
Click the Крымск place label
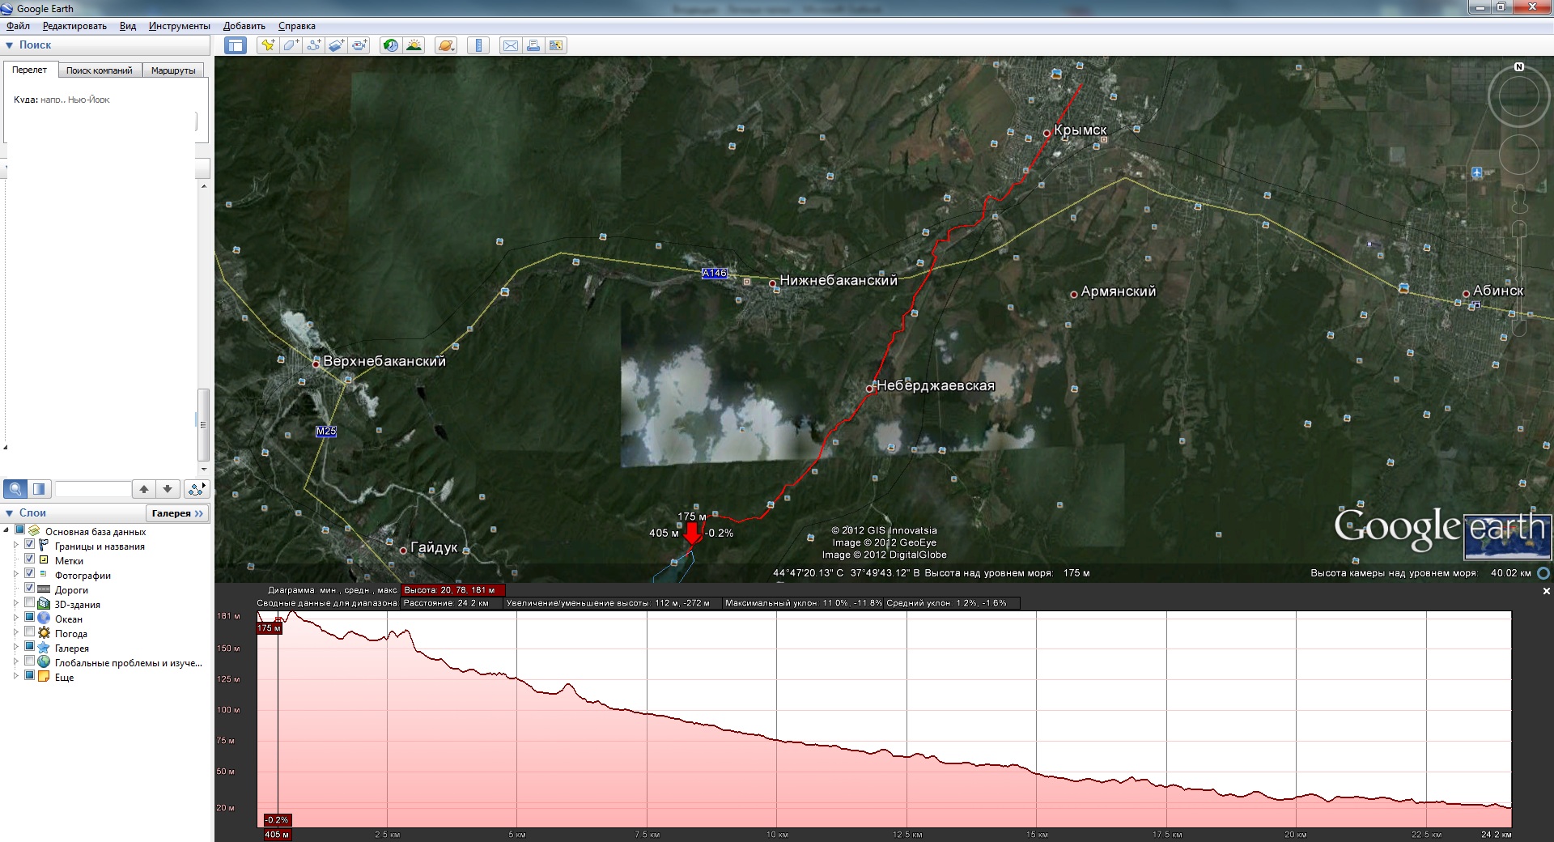click(x=1081, y=130)
